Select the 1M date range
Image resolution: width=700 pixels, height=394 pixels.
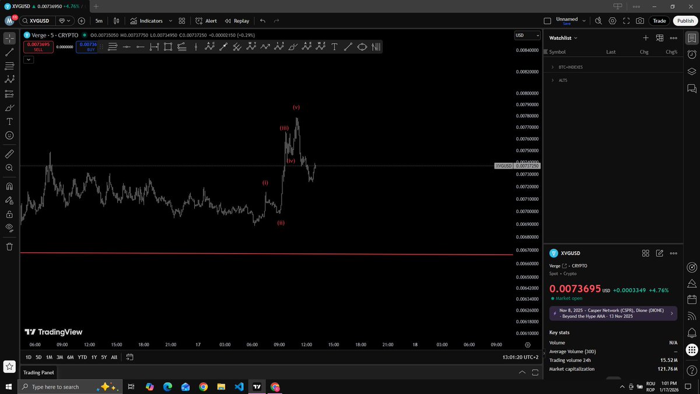click(x=49, y=357)
